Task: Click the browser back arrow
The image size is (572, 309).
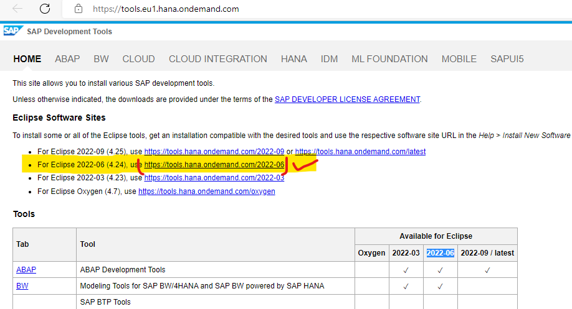Action: 17,9
